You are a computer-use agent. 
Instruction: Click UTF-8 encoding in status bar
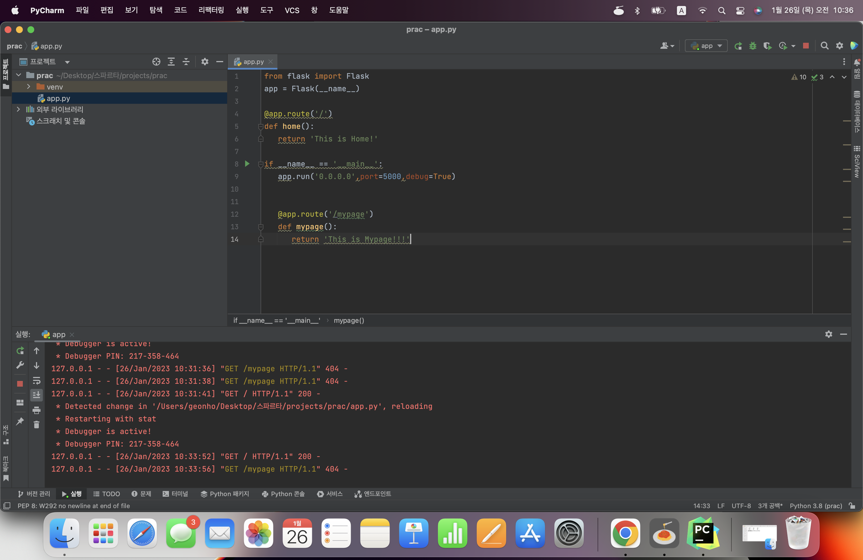pos(741,506)
